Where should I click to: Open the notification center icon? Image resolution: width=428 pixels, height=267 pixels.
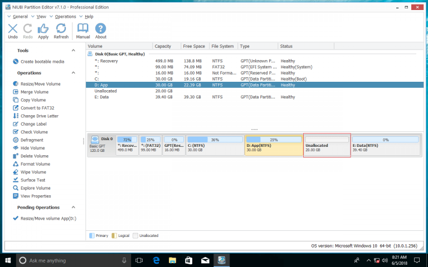click(x=417, y=260)
